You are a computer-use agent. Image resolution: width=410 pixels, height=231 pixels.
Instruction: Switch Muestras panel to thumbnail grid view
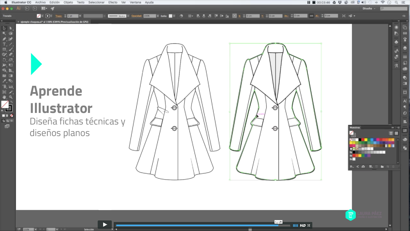[x=396, y=133]
